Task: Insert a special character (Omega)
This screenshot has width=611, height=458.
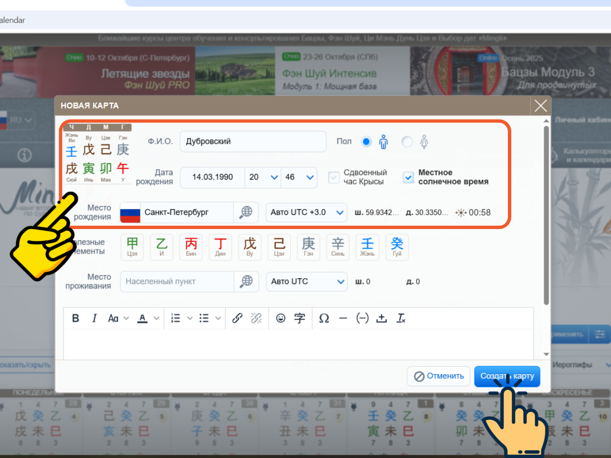Action: click(324, 318)
